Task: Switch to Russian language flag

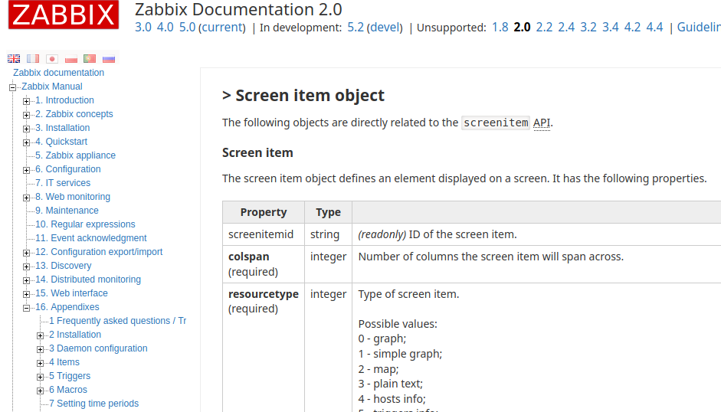Action: tap(109, 58)
